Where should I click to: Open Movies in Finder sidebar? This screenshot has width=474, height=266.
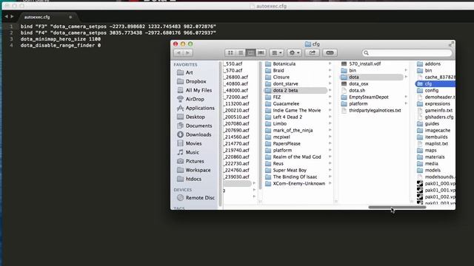[193, 143]
